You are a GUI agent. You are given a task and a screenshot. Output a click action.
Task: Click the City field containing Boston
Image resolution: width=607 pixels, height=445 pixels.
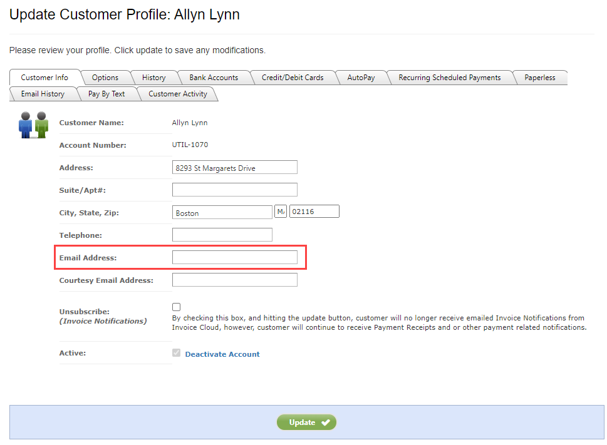[222, 212]
